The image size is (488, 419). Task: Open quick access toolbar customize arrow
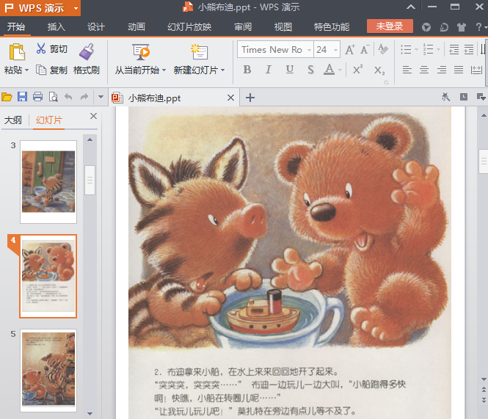pyautogui.click(x=101, y=97)
